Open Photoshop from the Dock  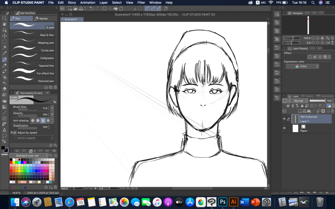coord(222,202)
